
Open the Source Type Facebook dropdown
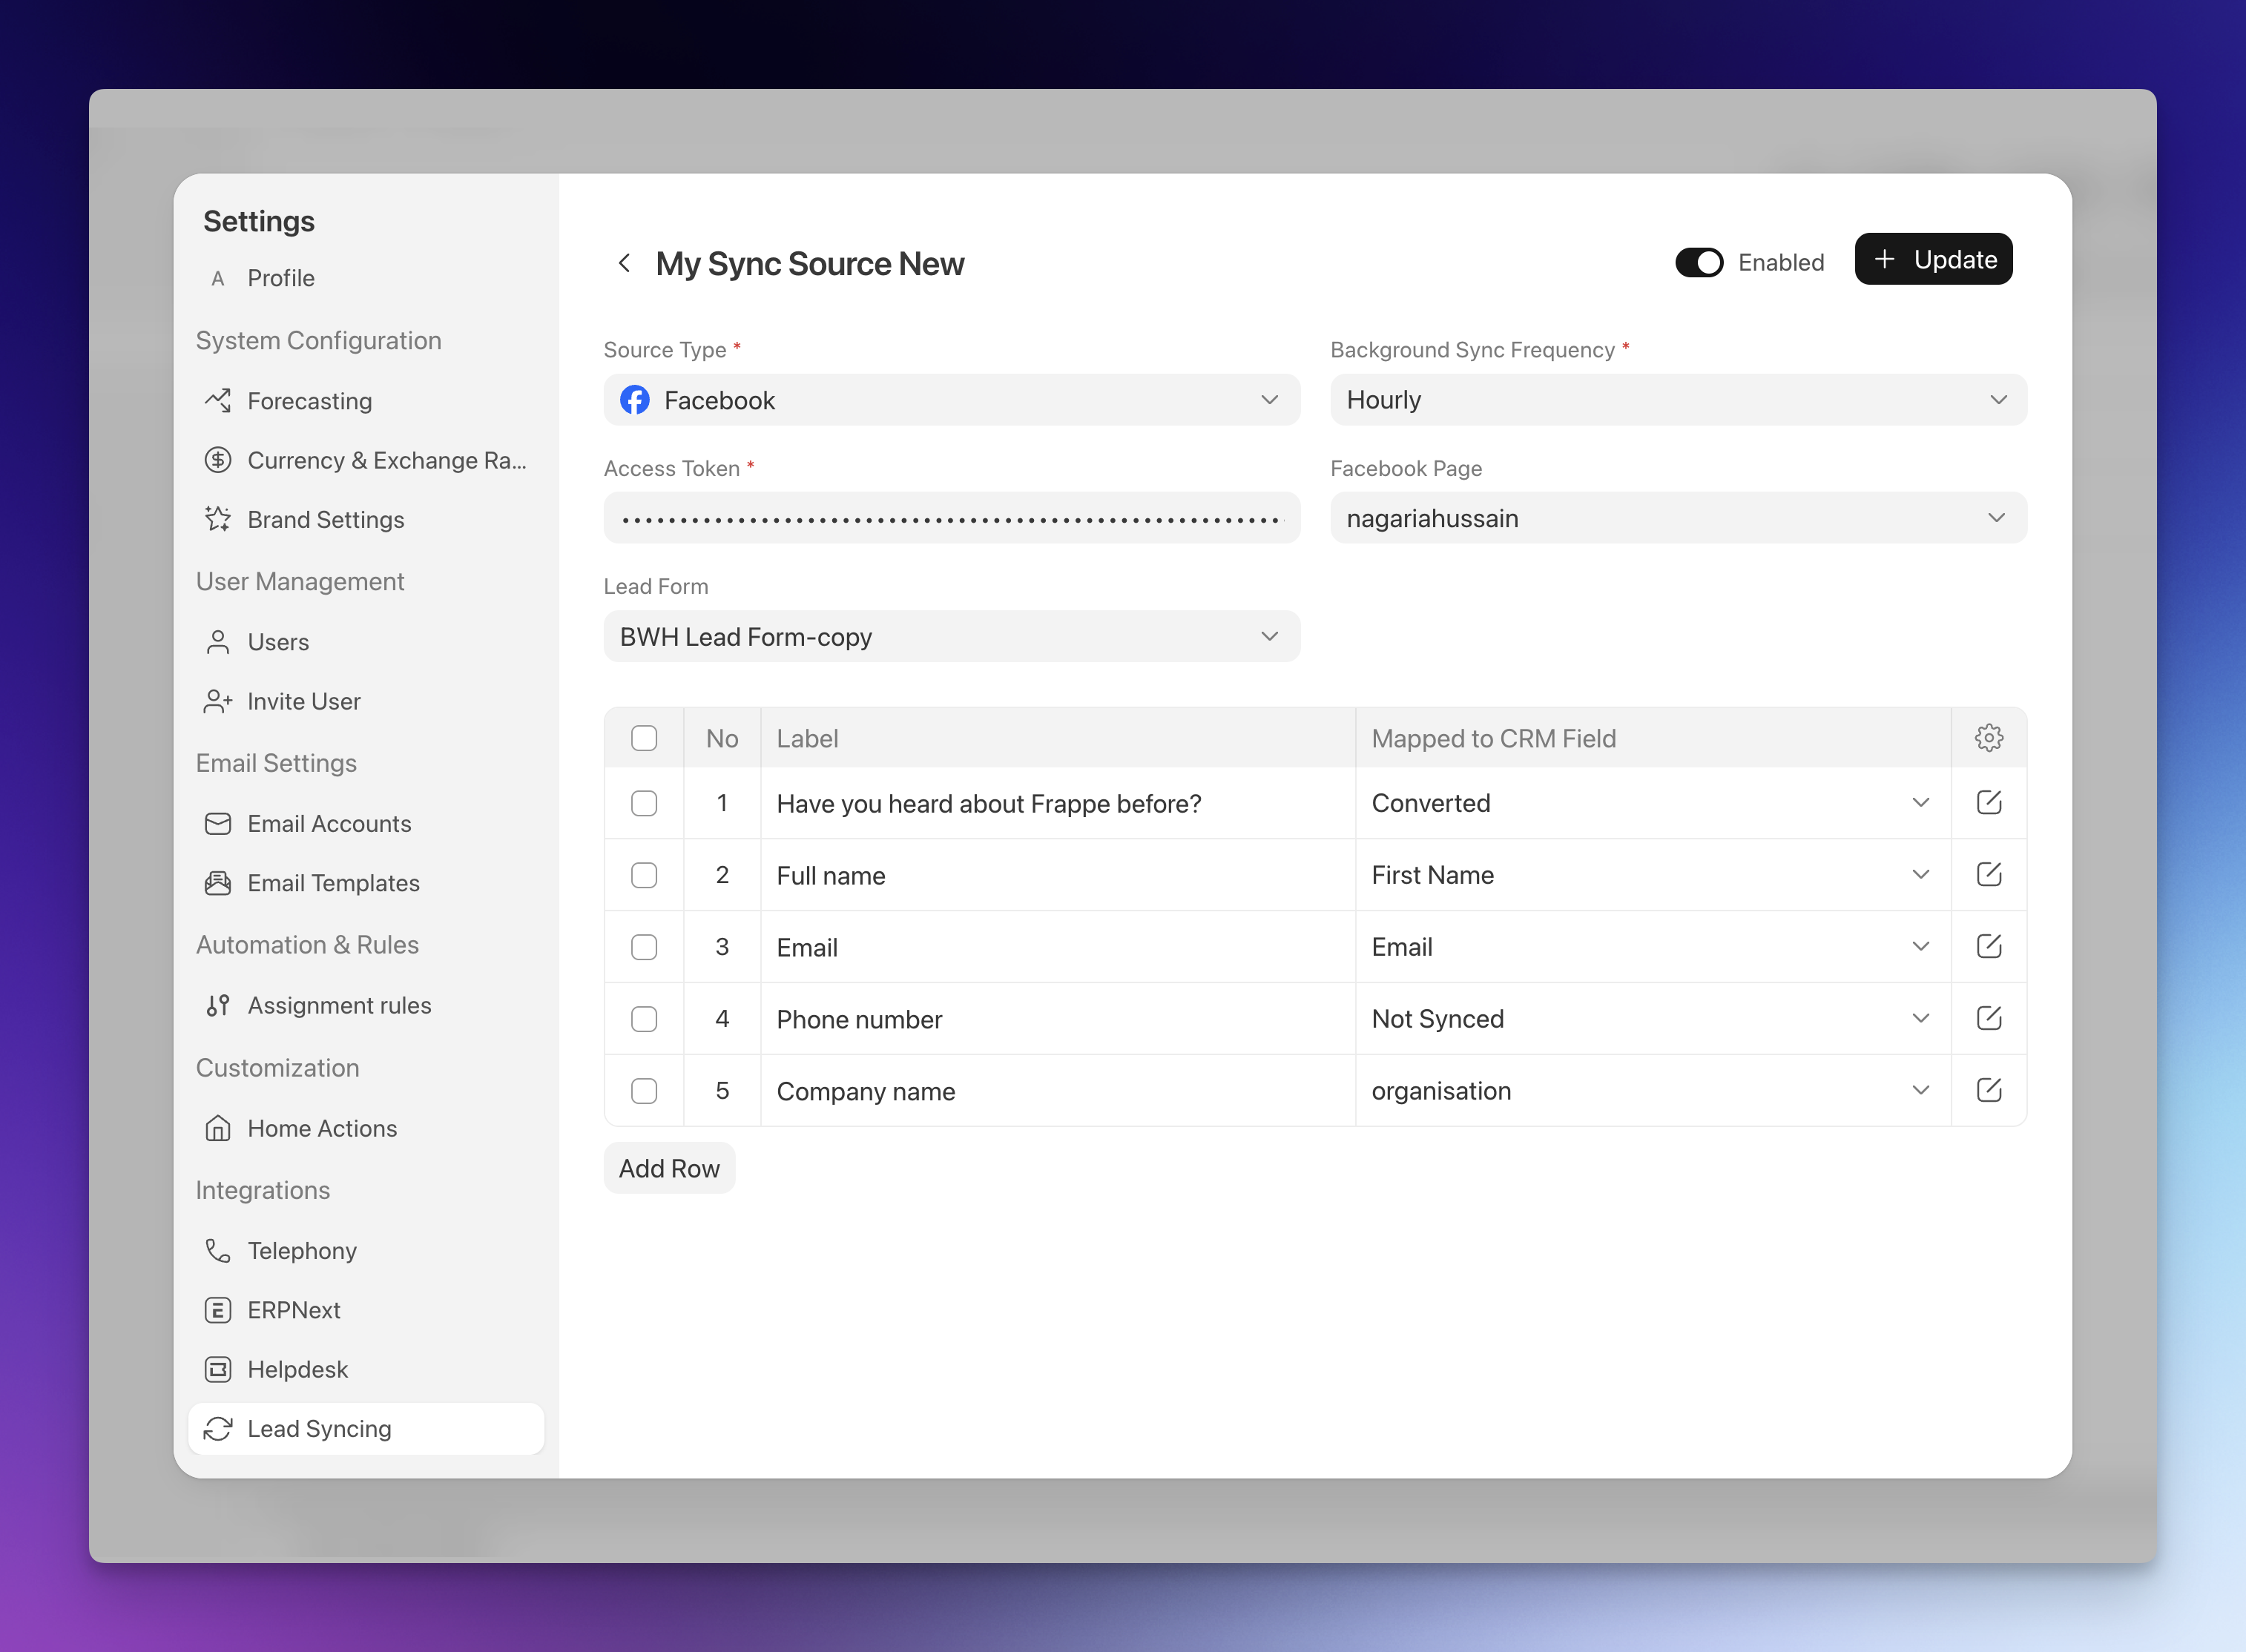[950, 400]
